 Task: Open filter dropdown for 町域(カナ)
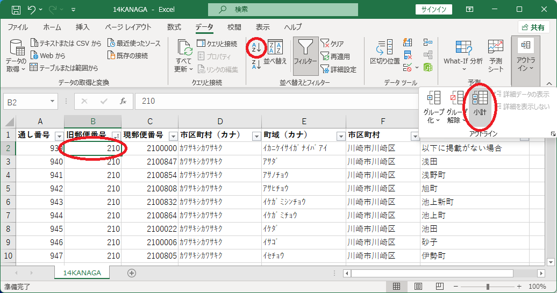pos(341,136)
